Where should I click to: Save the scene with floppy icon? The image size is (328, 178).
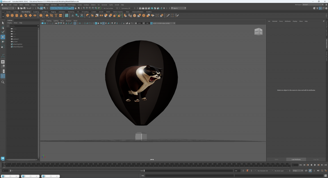24,8
